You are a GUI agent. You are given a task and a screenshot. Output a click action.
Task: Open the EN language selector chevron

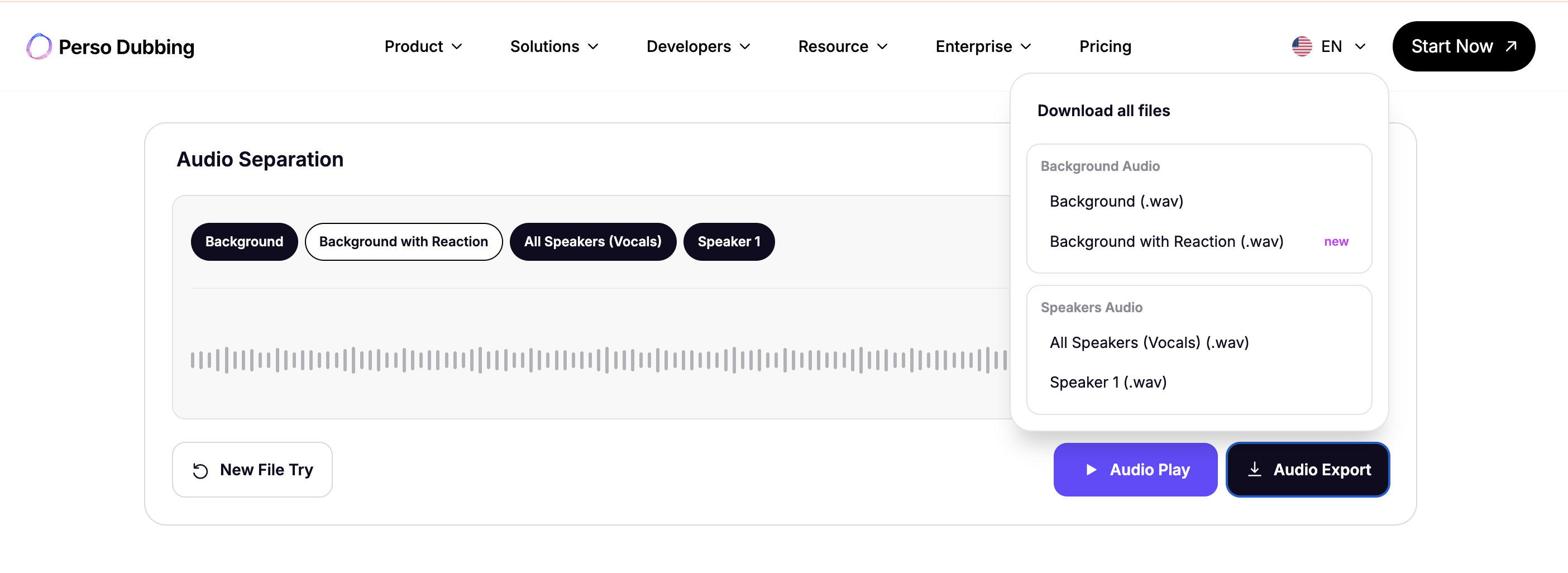(1360, 47)
